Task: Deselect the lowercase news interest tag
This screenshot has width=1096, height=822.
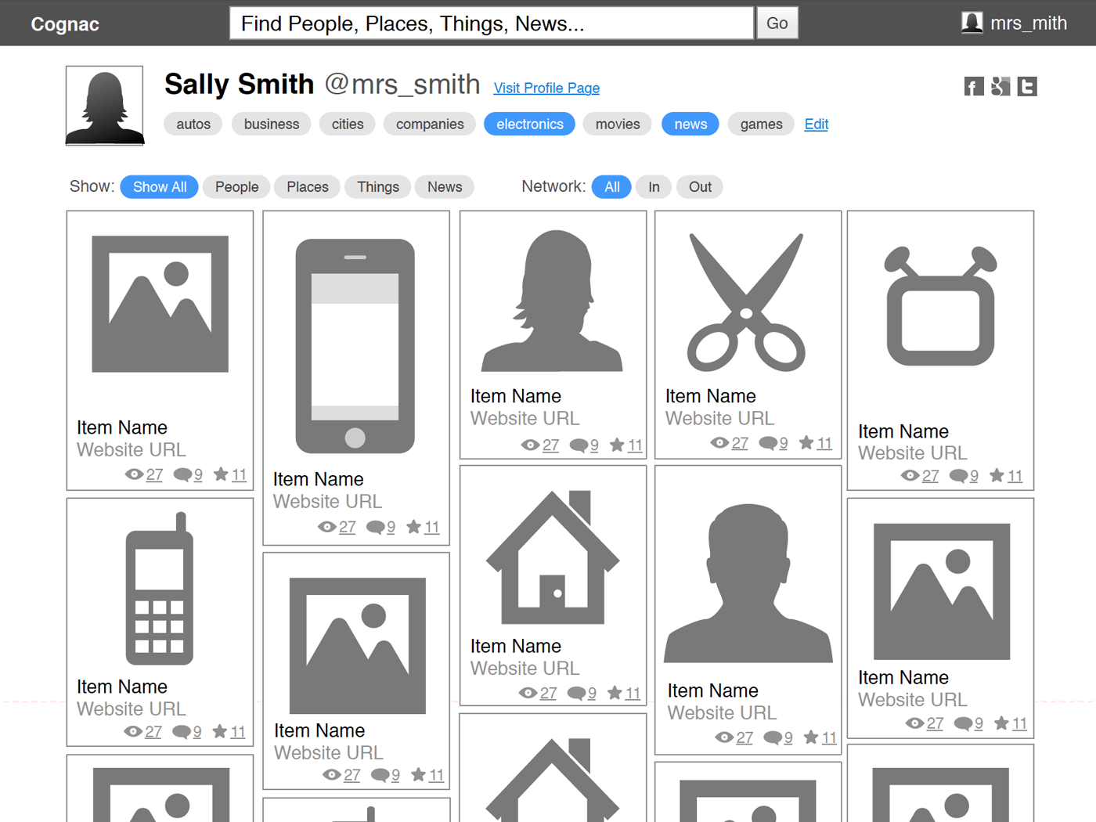Action: [x=690, y=124]
